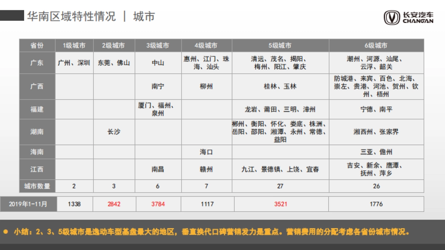445x250 pixels.
Task: Click the dark square icon beside the slide title
Action: [11, 16]
